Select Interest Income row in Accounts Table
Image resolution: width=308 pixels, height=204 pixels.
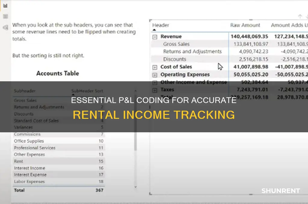tap(59, 168)
